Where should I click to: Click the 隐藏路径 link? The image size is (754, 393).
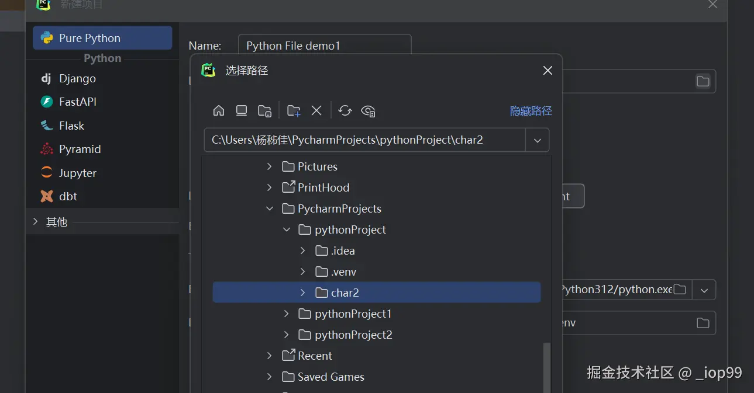531,111
